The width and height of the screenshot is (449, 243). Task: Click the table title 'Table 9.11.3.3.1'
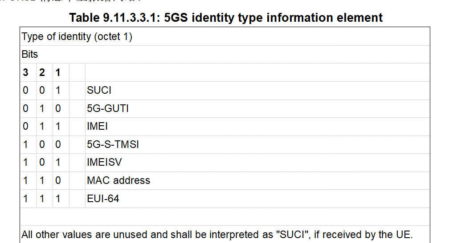pyautogui.click(x=226, y=18)
